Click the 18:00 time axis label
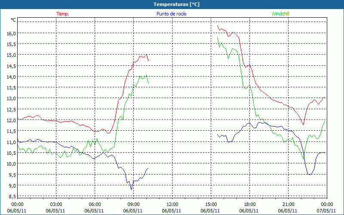 click(x=250, y=205)
